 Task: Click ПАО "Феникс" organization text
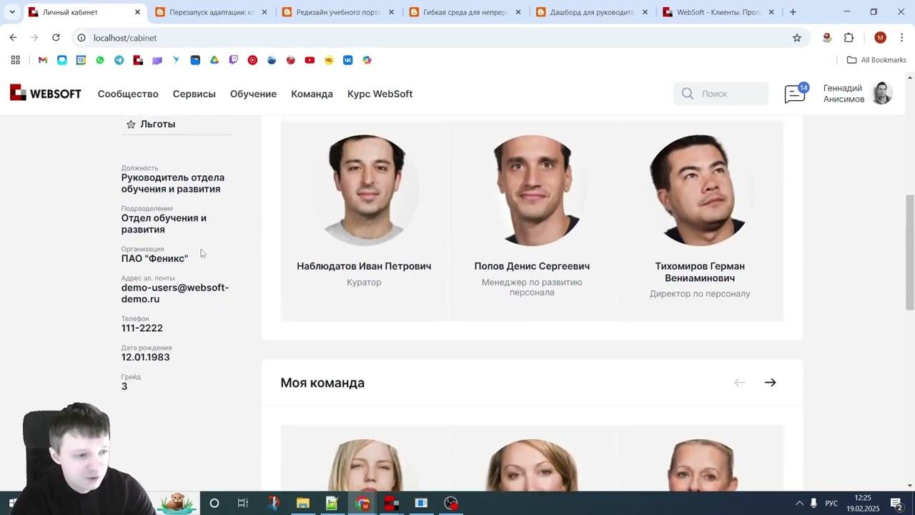pos(155,258)
